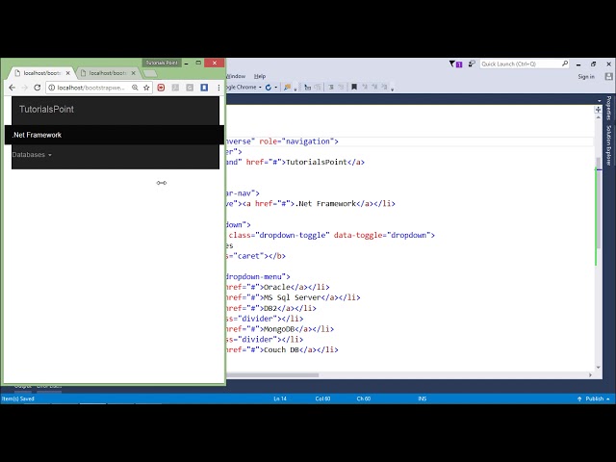Open Chrome's three-dot menu
This screenshot has width=616, height=462.
[218, 88]
